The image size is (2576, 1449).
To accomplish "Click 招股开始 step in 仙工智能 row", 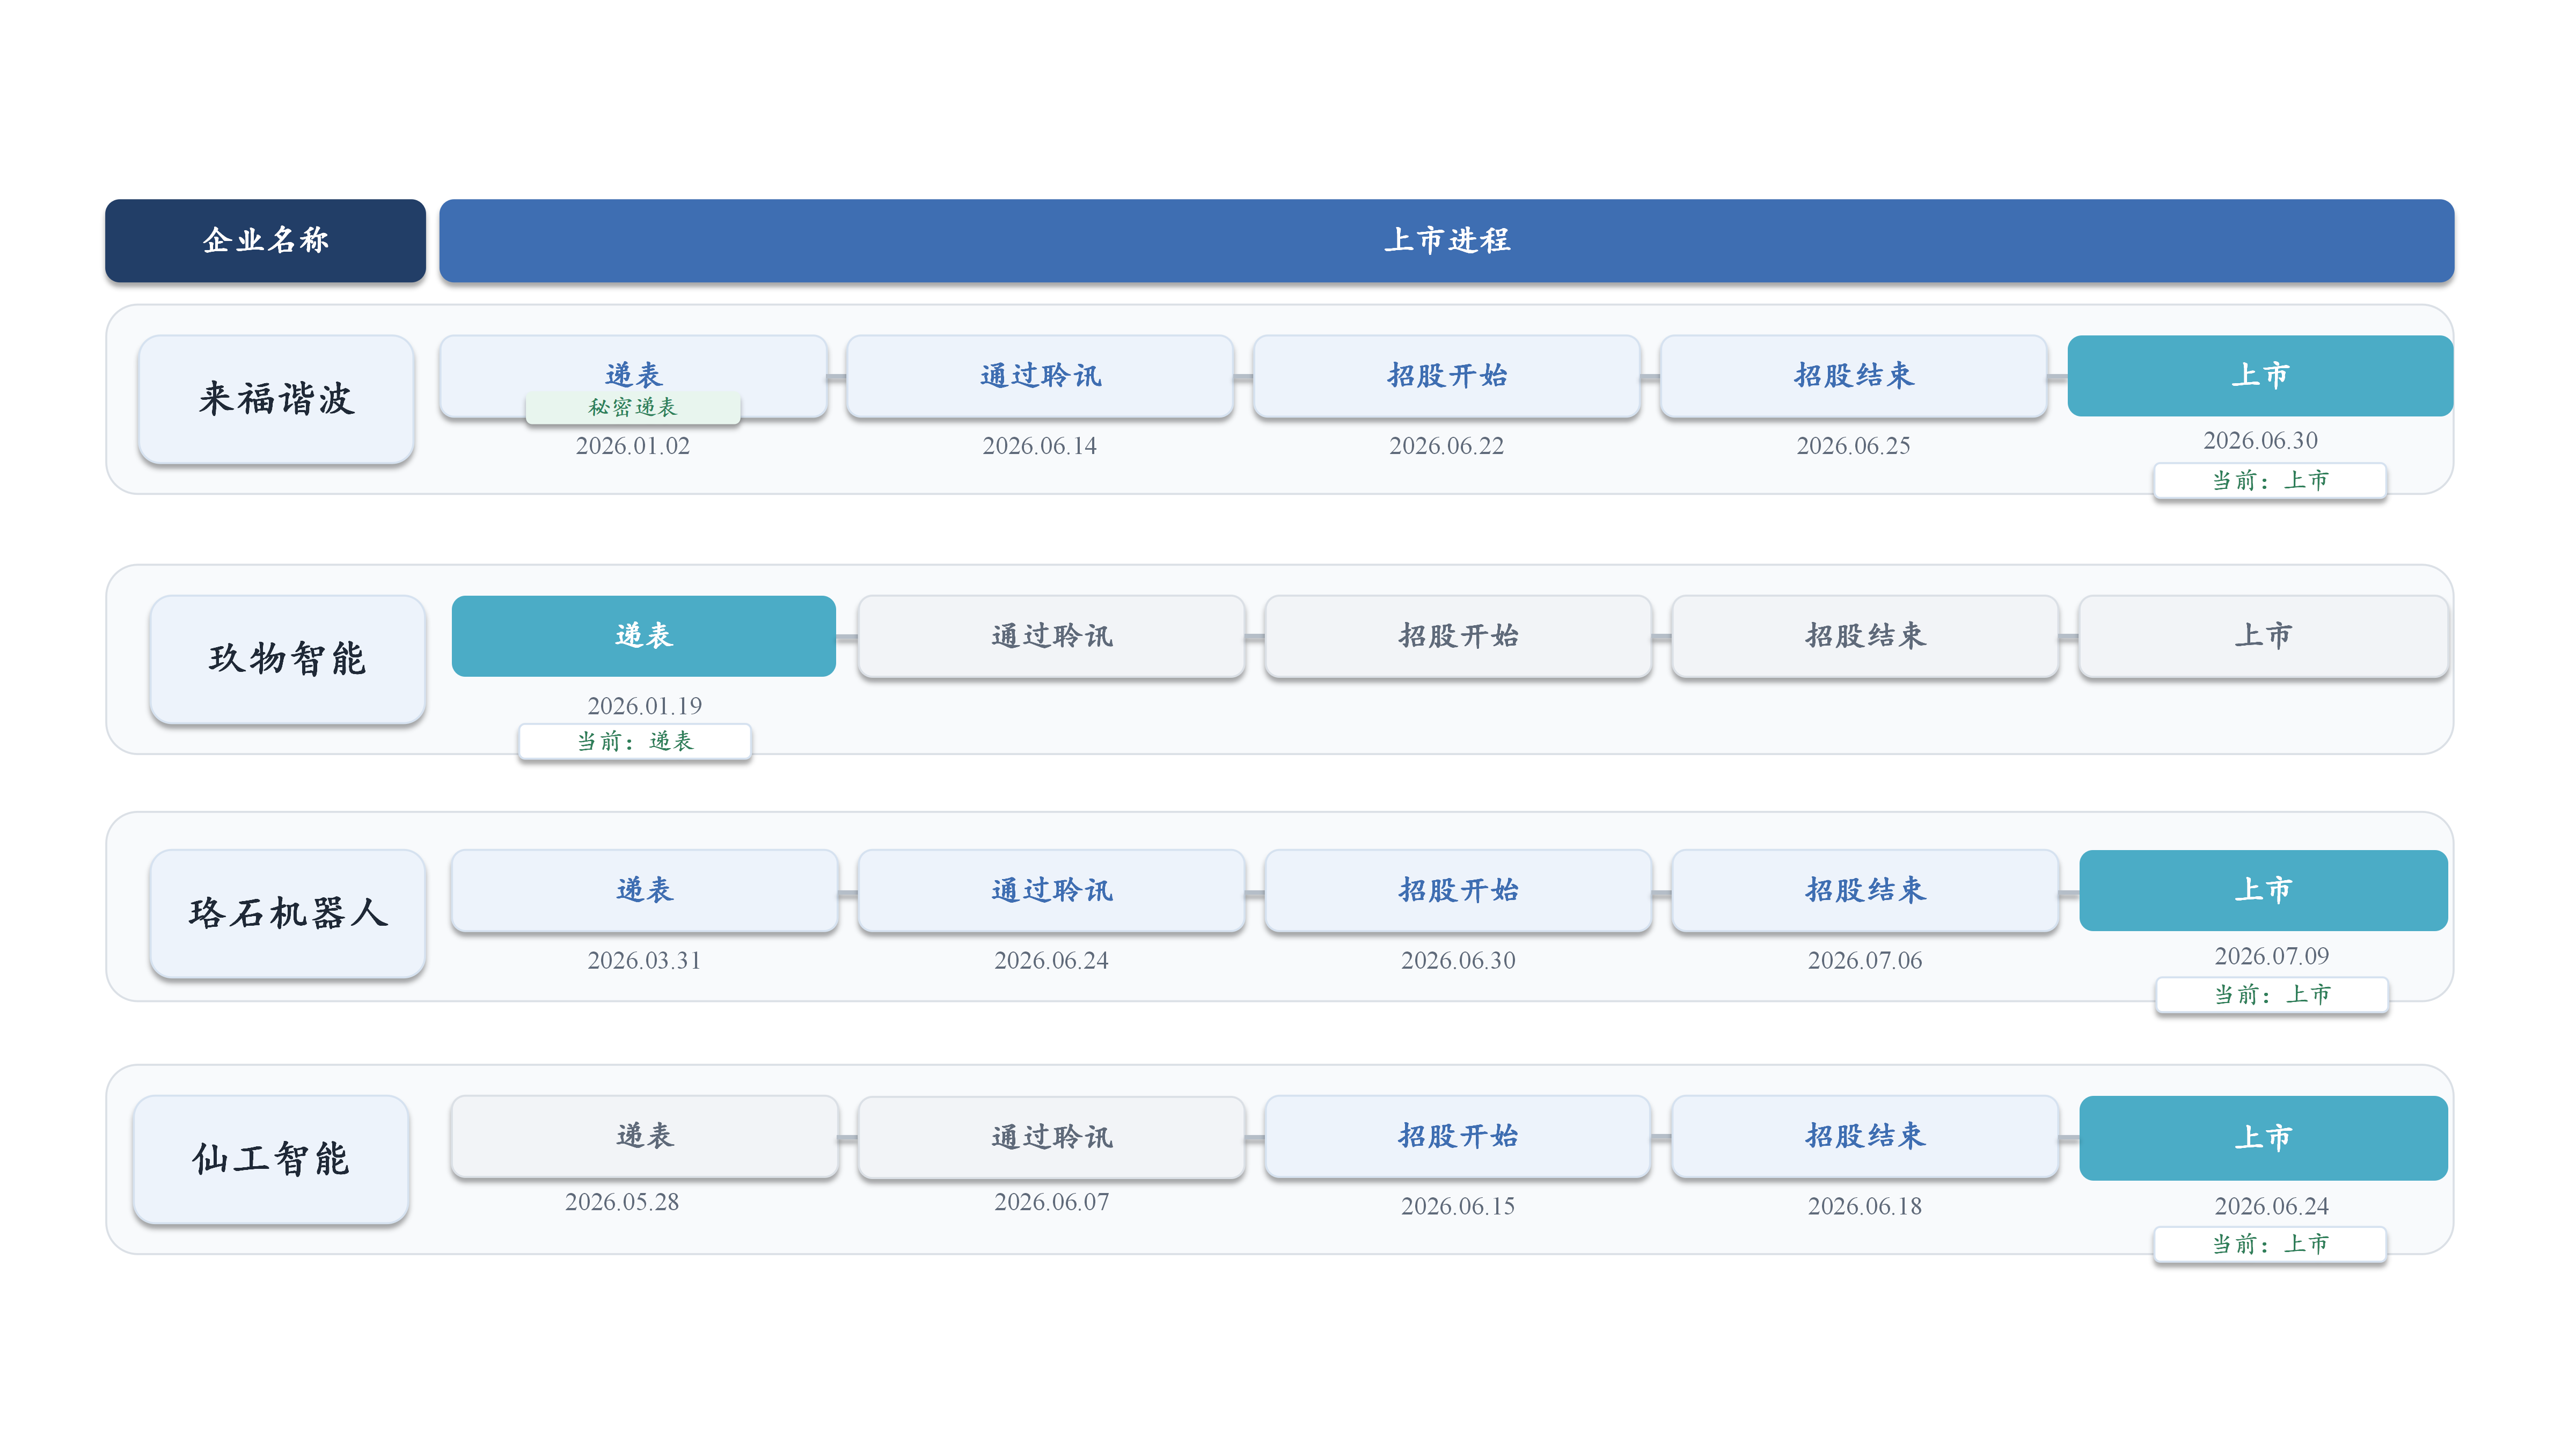I will click(x=1458, y=1136).
